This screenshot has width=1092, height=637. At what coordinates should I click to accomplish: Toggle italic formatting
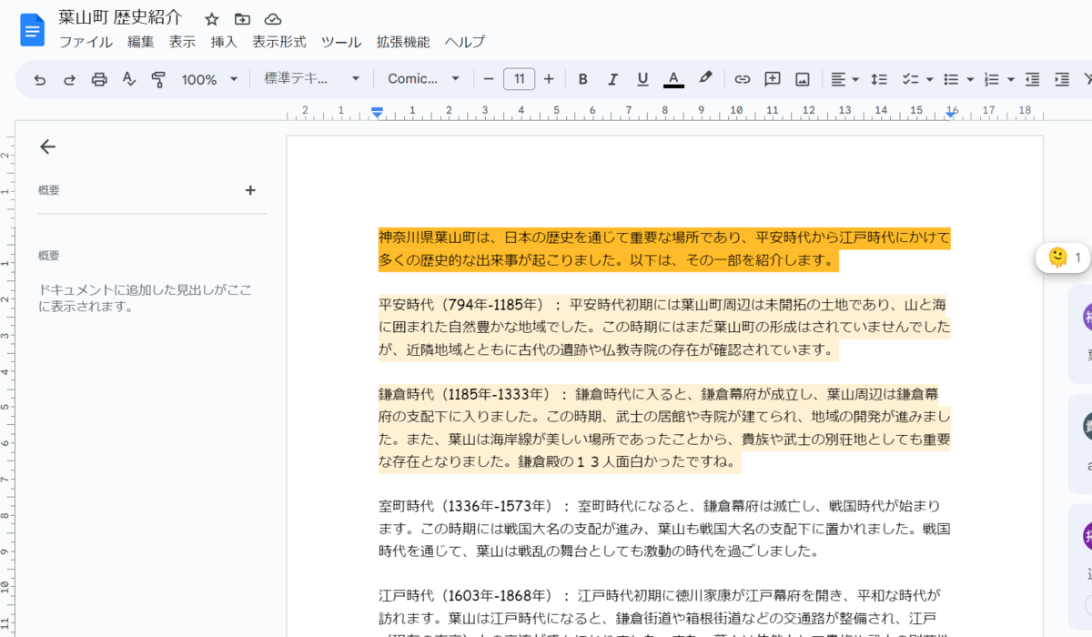pyautogui.click(x=612, y=79)
